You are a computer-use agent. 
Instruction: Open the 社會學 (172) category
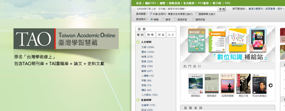[x=148, y=105]
